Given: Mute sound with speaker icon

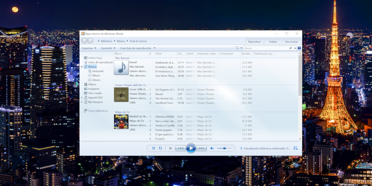Looking at the screenshot, I should (212, 148).
